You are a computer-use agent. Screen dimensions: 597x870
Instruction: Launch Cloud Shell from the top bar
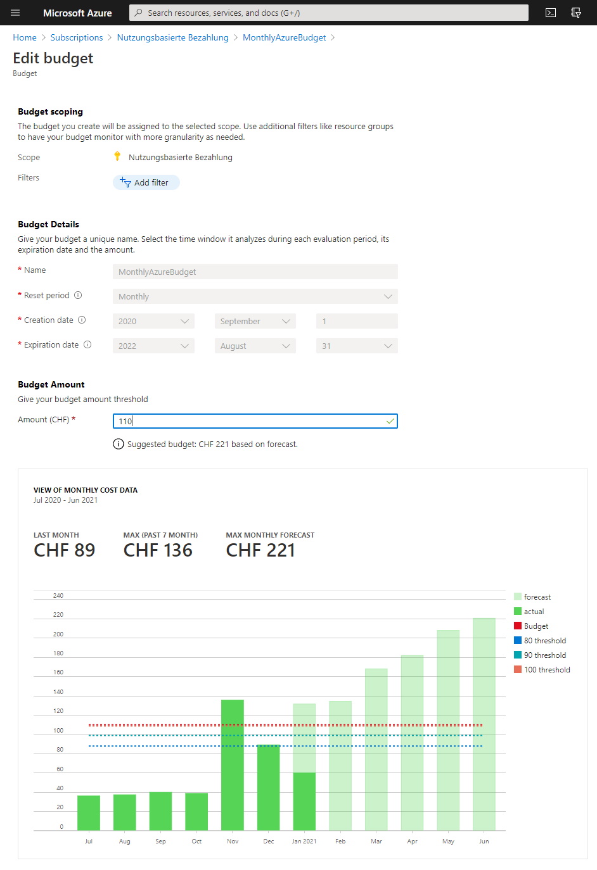click(551, 13)
